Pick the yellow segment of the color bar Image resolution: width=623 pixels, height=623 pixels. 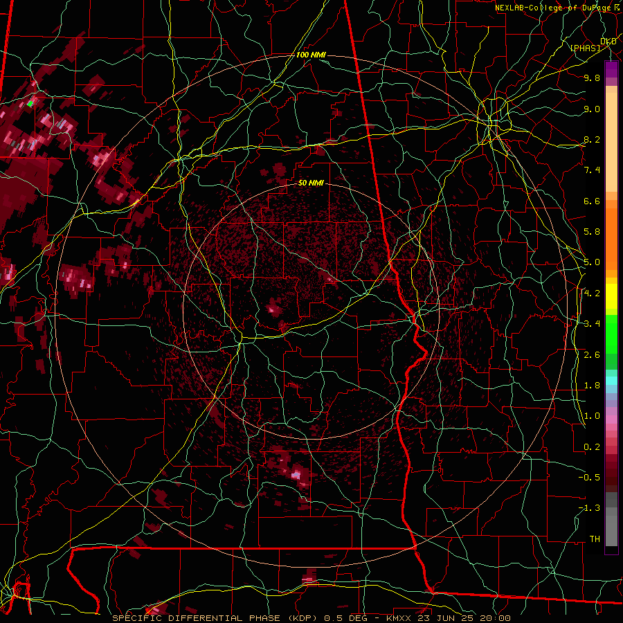(x=611, y=296)
